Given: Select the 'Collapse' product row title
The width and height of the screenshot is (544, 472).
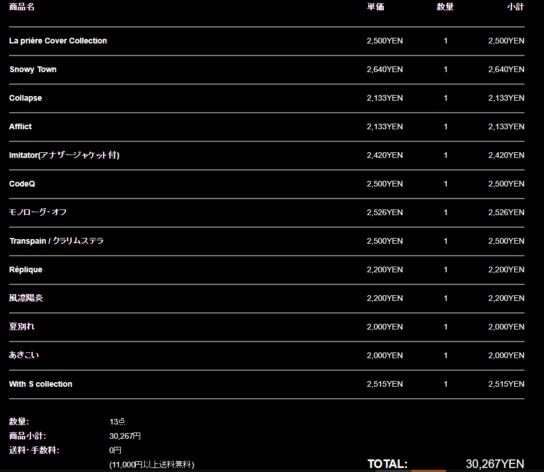Looking at the screenshot, I should click(x=25, y=98).
